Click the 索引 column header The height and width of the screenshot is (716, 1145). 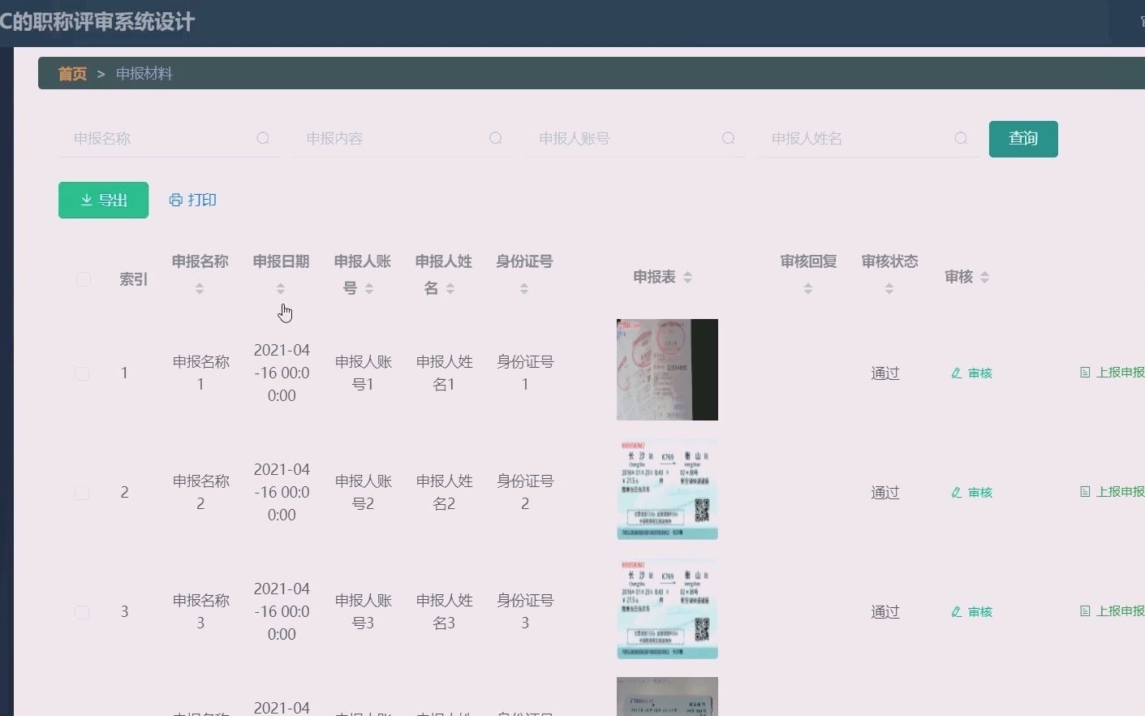(x=134, y=279)
